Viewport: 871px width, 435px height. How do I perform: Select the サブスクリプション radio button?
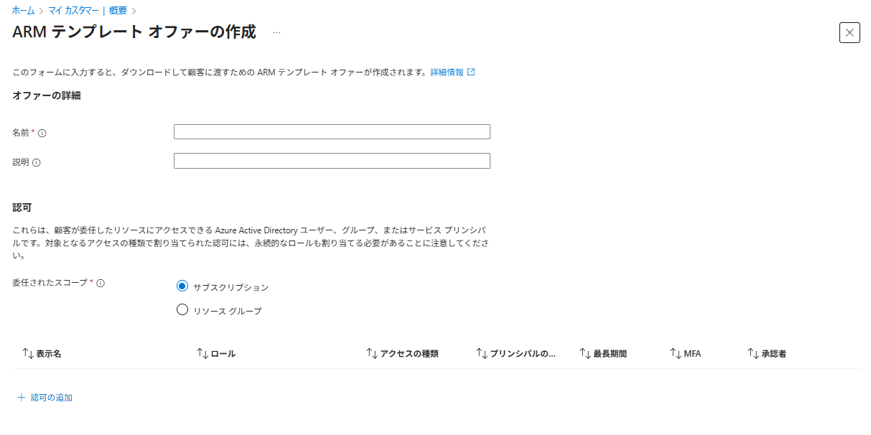point(182,286)
